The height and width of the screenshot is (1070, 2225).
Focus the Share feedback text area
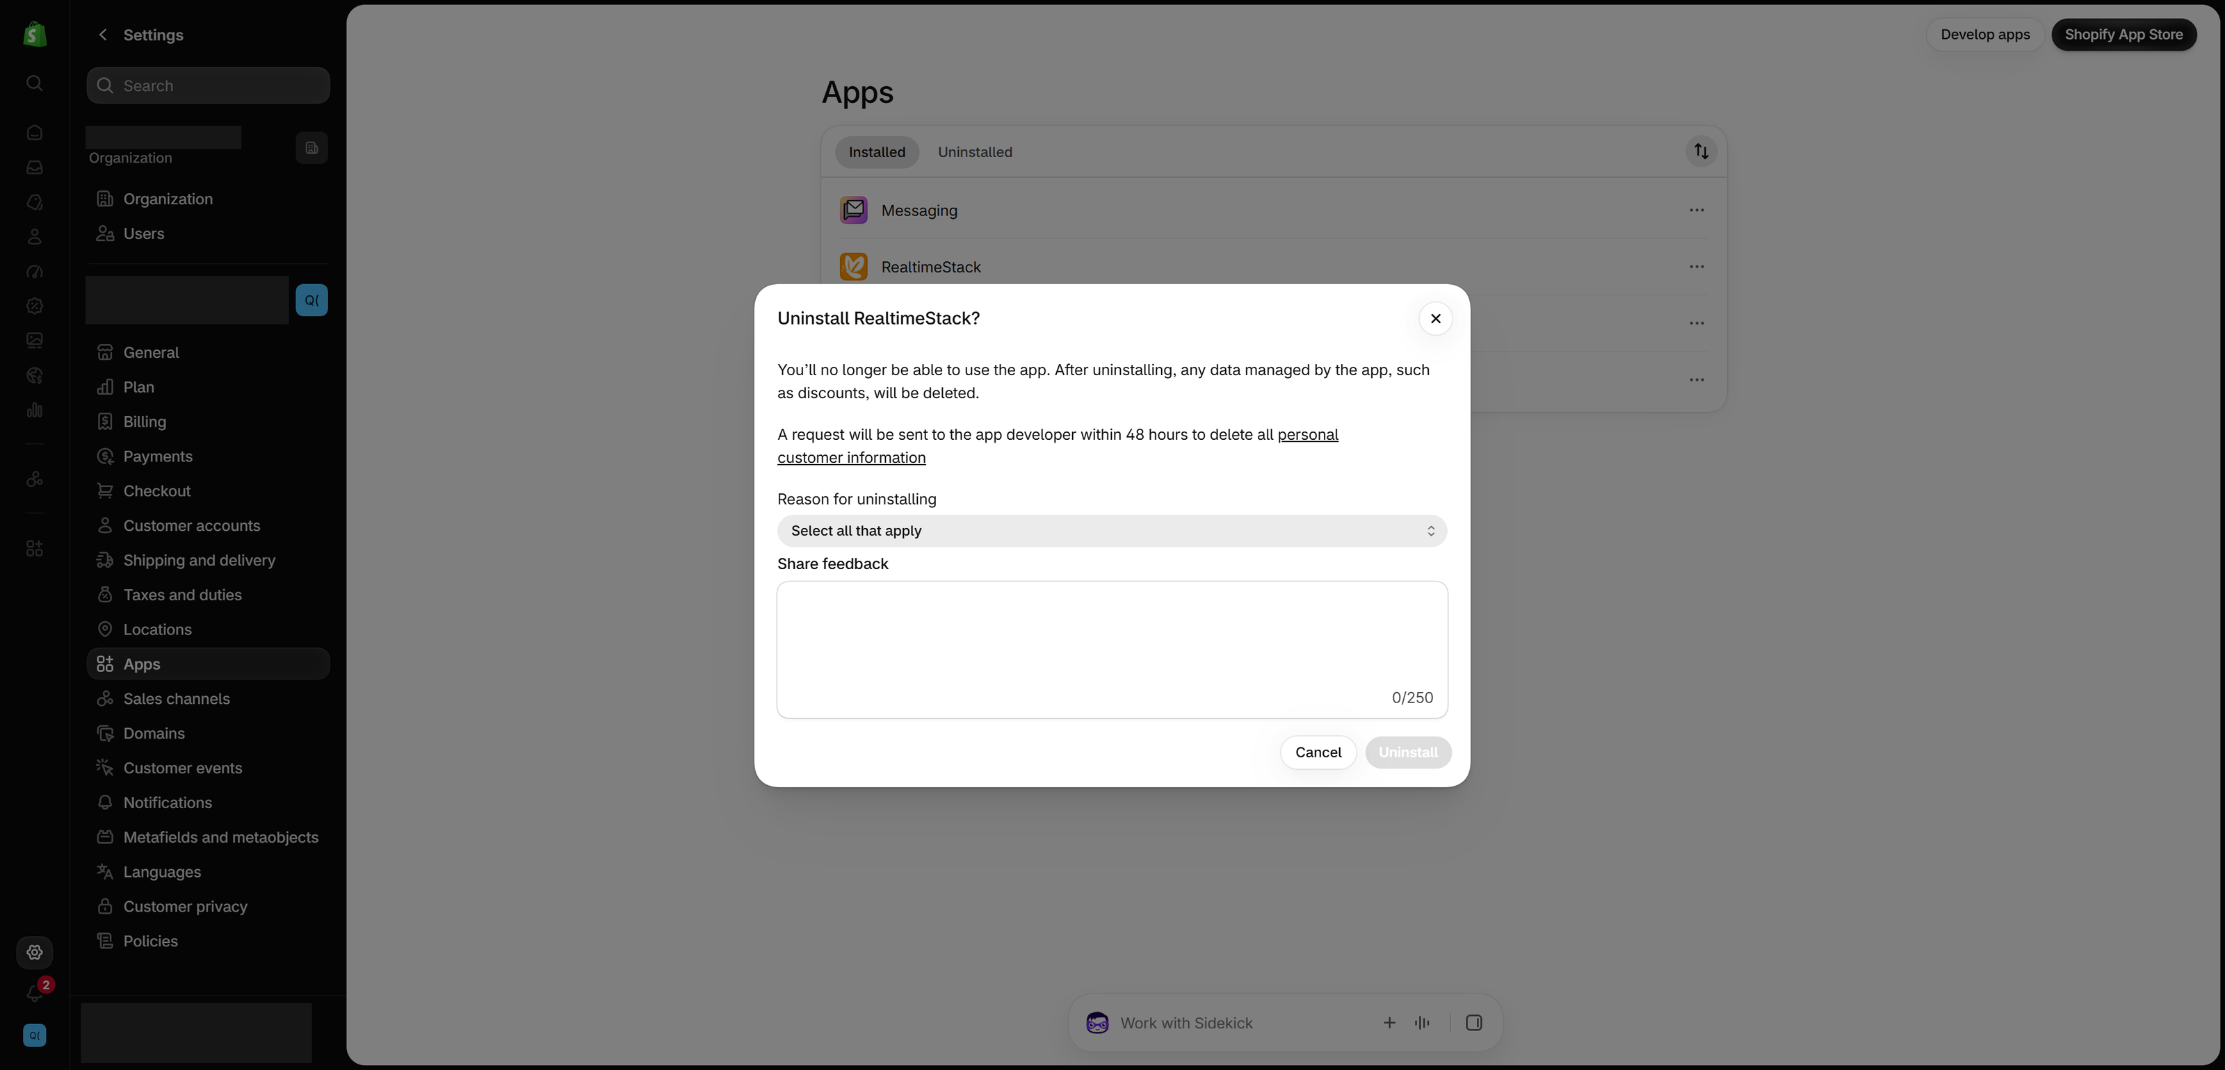[1112, 649]
